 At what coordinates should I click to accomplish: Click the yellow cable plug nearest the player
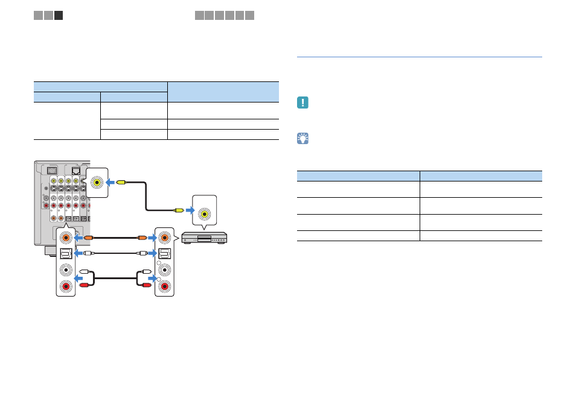point(179,210)
